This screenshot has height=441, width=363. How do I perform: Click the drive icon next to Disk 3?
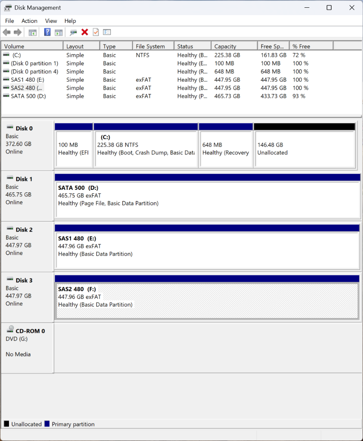(x=10, y=279)
